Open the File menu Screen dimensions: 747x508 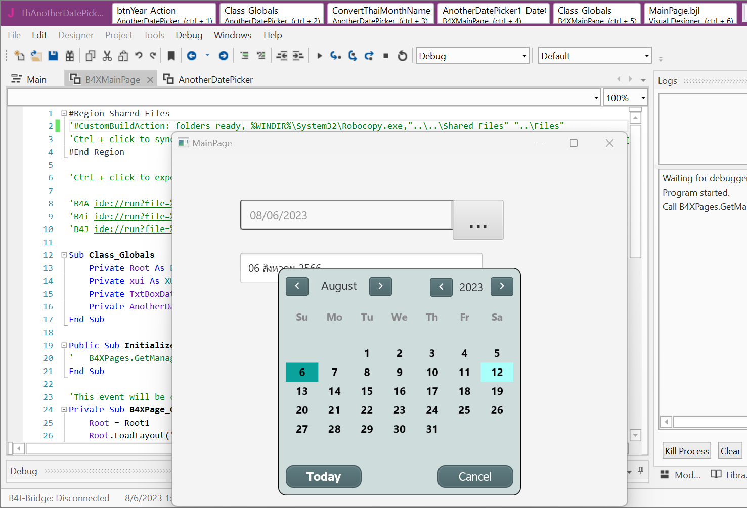coord(14,35)
